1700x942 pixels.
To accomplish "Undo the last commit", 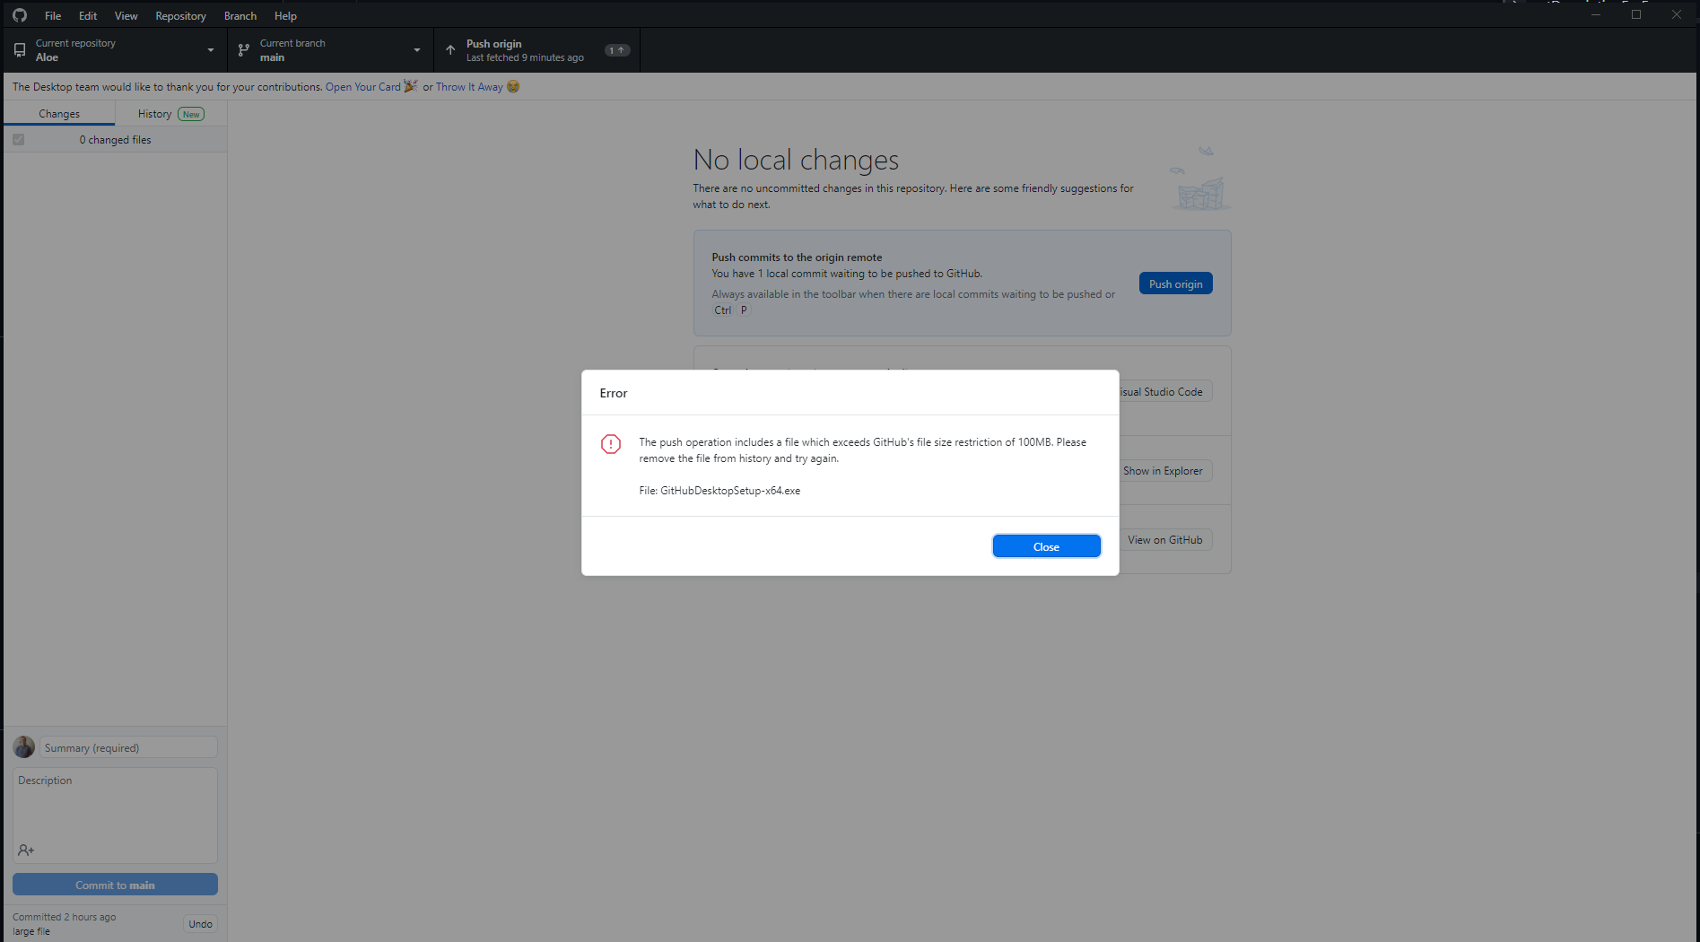I will click(x=201, y=924).
